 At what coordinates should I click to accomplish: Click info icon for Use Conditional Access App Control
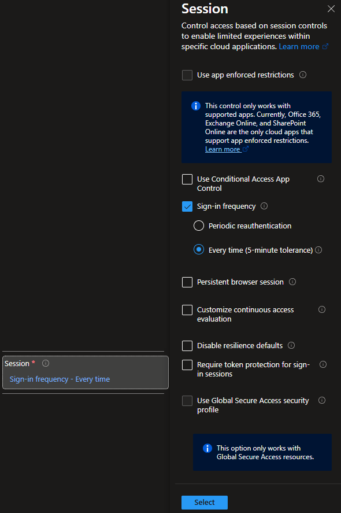point(321,179)
